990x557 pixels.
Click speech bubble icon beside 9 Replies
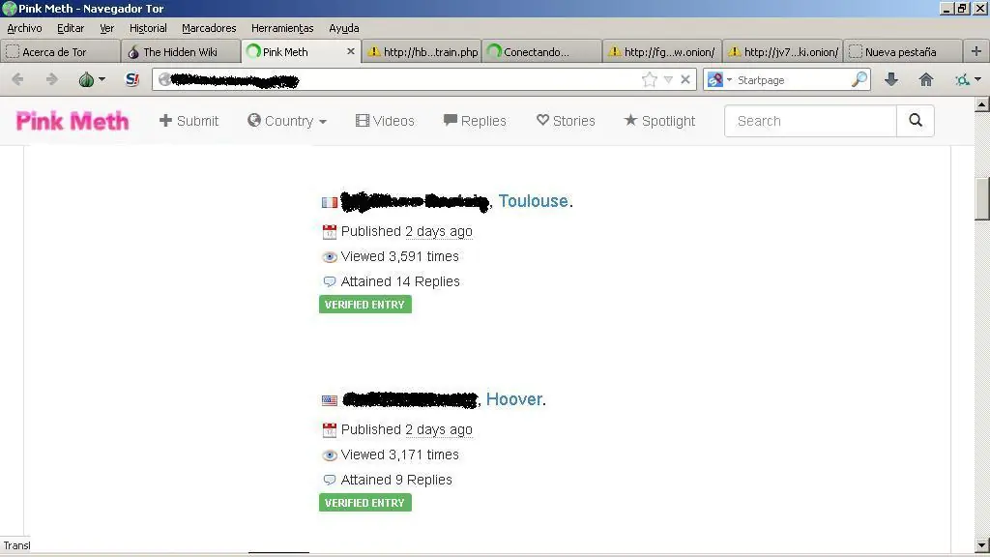coord(330,480)
